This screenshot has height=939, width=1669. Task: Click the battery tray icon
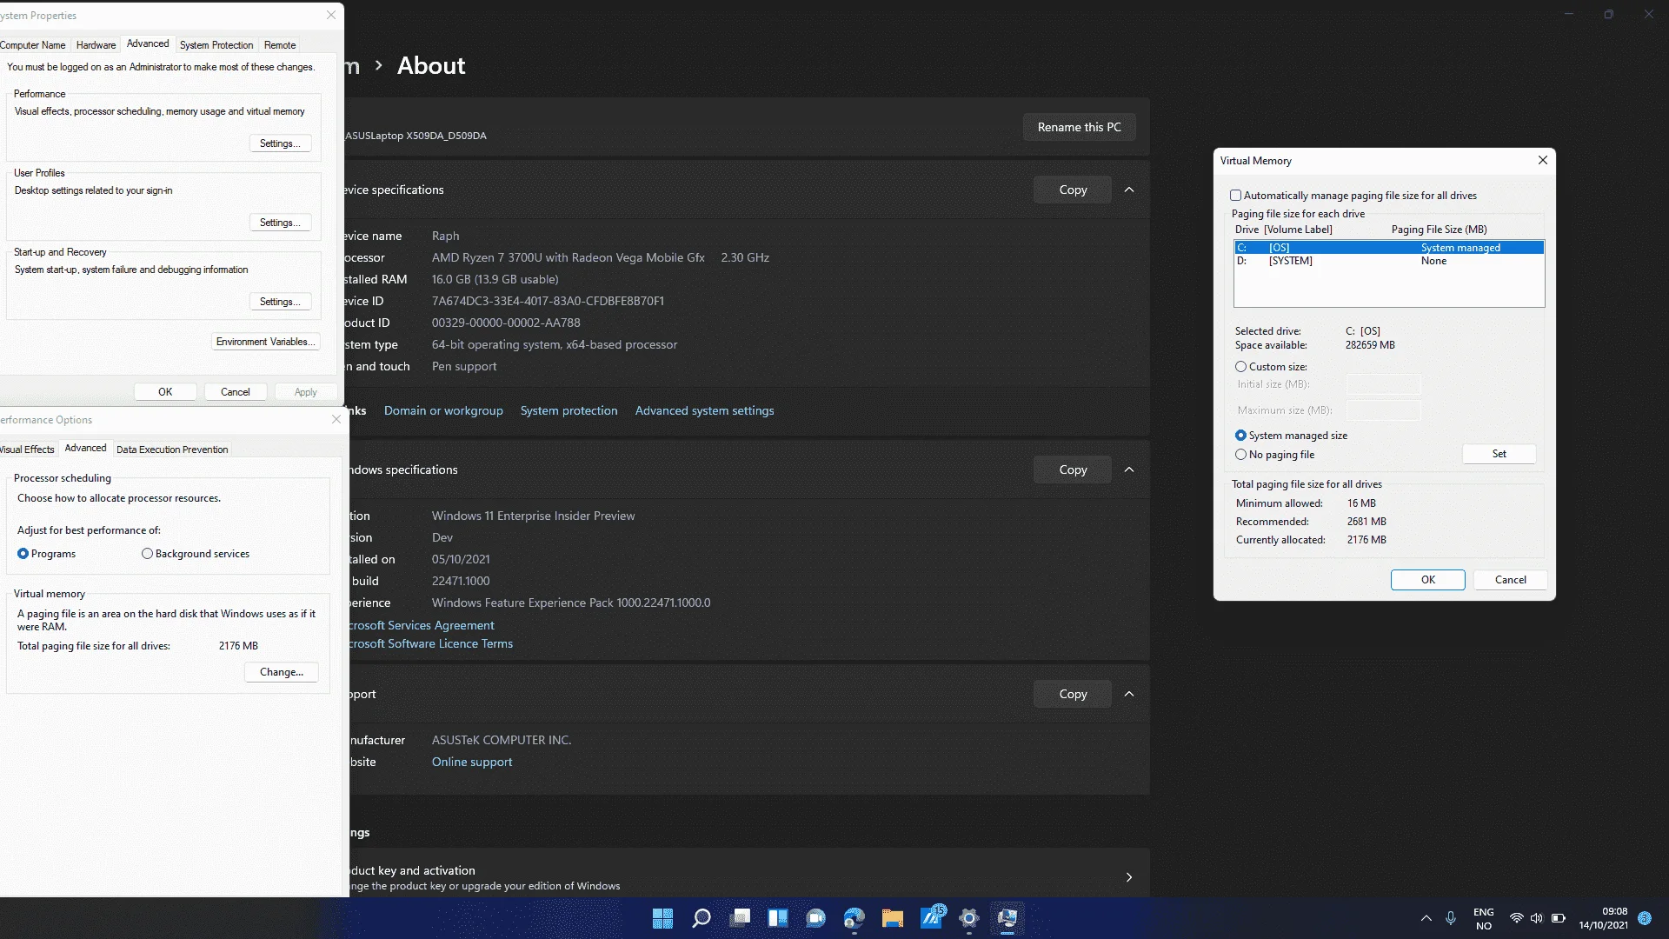(x=1559, y=918)
